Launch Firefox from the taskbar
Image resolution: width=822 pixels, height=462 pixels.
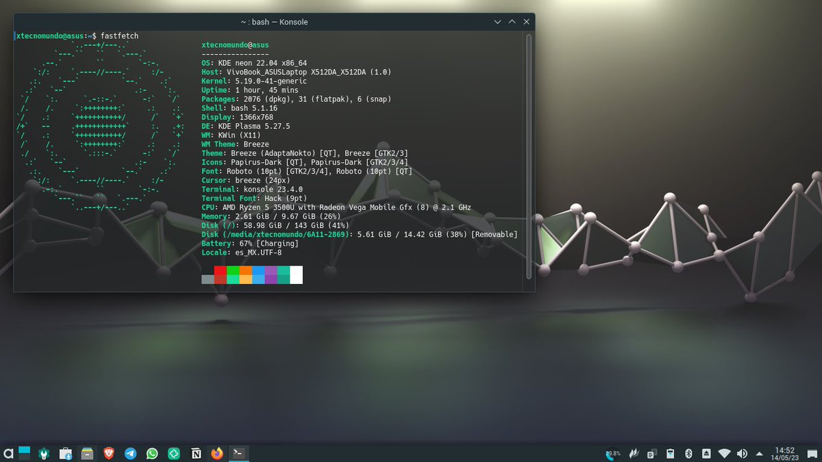[x=217, y=453]
